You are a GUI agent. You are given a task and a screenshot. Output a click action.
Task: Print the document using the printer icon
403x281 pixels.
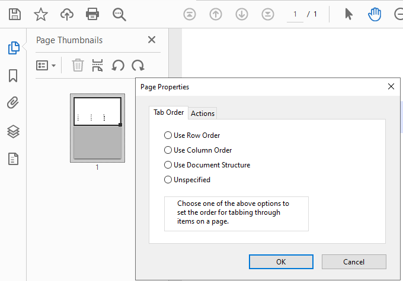click(92, 14)
